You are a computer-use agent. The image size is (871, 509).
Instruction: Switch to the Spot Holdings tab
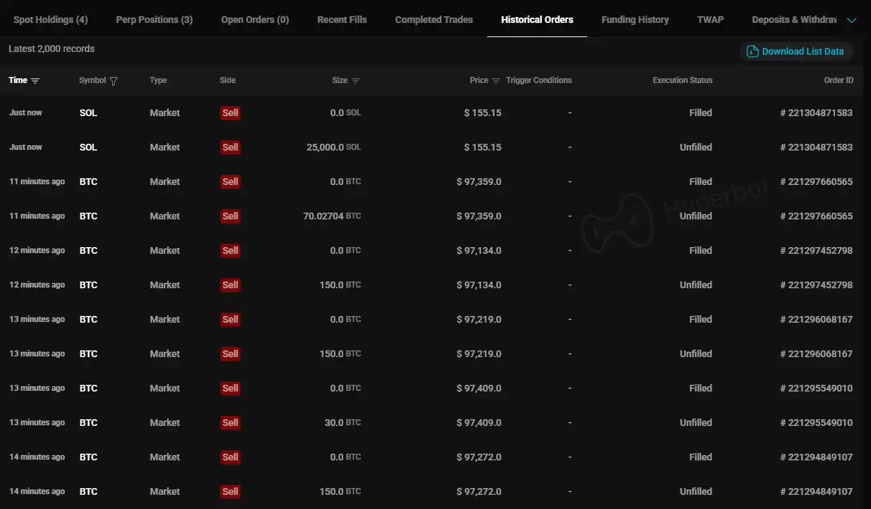(x=51, y=20)
